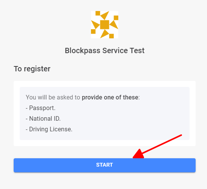The width and height of the screenshot is (207, 189).
Task: Click the "You will be asked to" text
Action: 53,98
